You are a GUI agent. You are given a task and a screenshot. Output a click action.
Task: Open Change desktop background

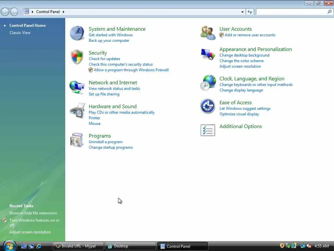pyautogui.click(x=244, y=55)
